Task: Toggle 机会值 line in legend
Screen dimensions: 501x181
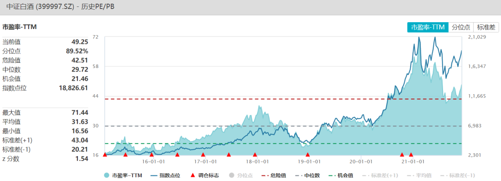Action: point(341,175)
